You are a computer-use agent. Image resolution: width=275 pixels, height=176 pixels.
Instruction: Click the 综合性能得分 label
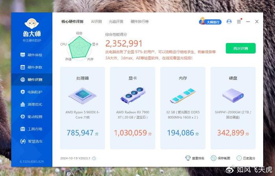[116, 35]
